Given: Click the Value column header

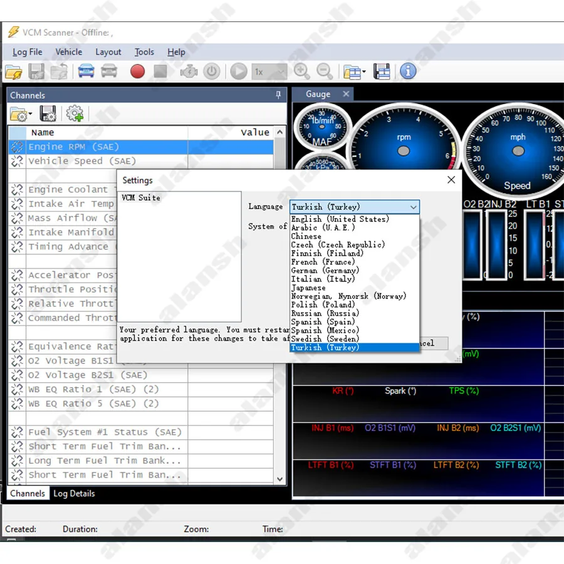Looking at the screenshot, I should 231,133.
